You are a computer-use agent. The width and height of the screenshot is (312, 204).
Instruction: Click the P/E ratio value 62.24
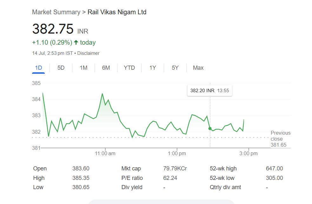point(170,178)
